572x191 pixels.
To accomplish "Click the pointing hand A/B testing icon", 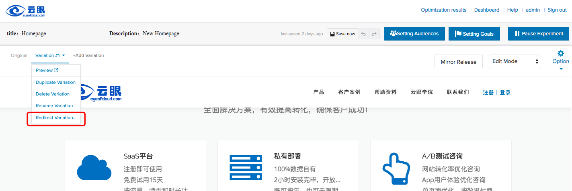I will point(396,168).
